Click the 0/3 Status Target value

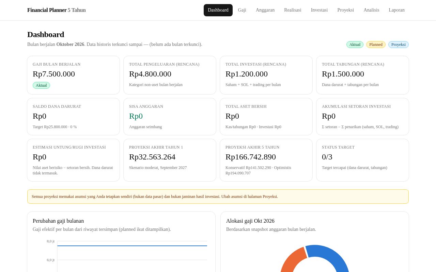tap(327, 157)
